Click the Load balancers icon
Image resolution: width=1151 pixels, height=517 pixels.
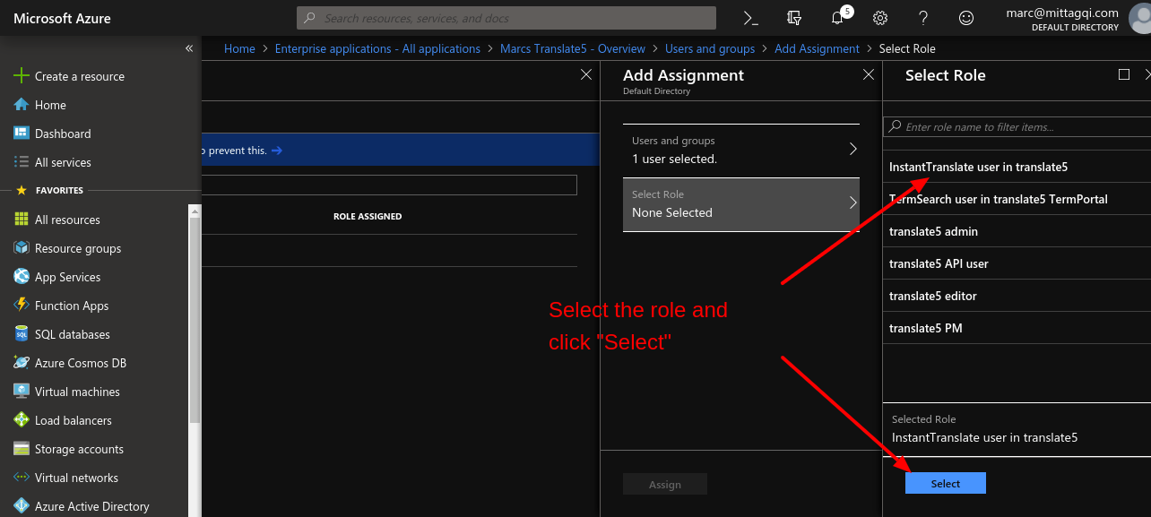[x=22, y=420]
